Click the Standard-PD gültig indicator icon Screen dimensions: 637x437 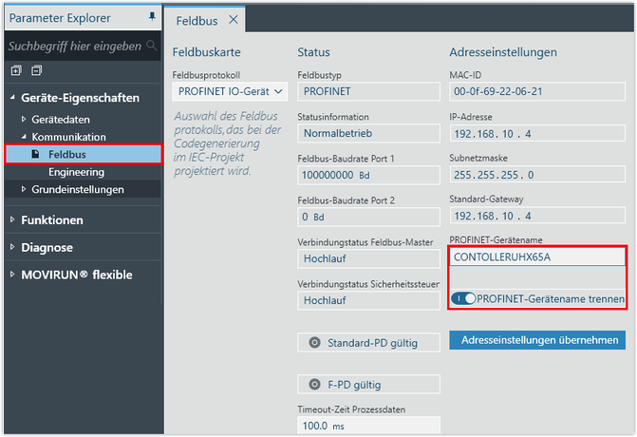pos(315,342)
